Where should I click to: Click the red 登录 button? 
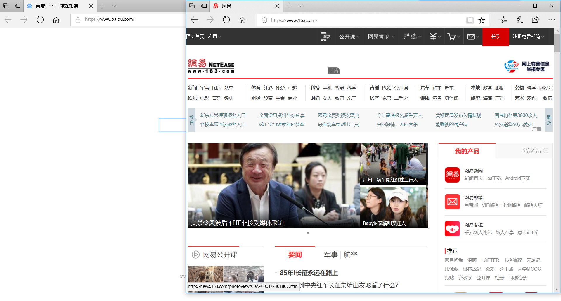(496, 37)
